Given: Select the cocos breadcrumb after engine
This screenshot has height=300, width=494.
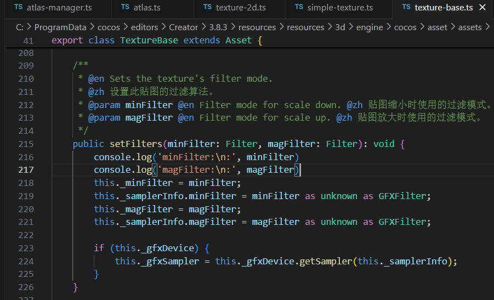Looking at the screenshot, I should tap(405, 27).
